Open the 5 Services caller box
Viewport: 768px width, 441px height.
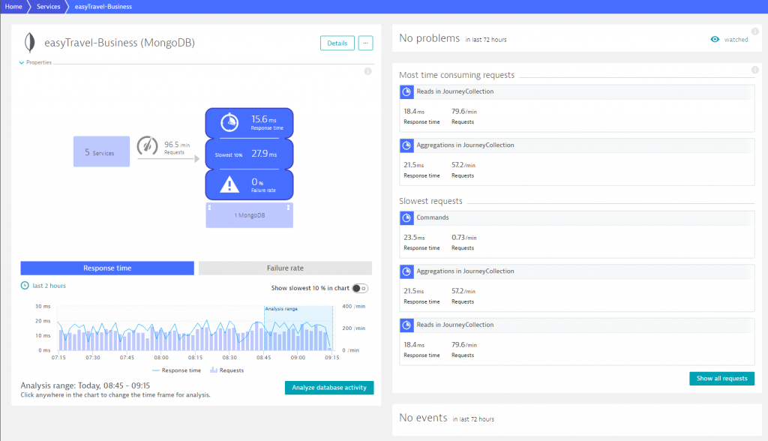coord(101,151)
